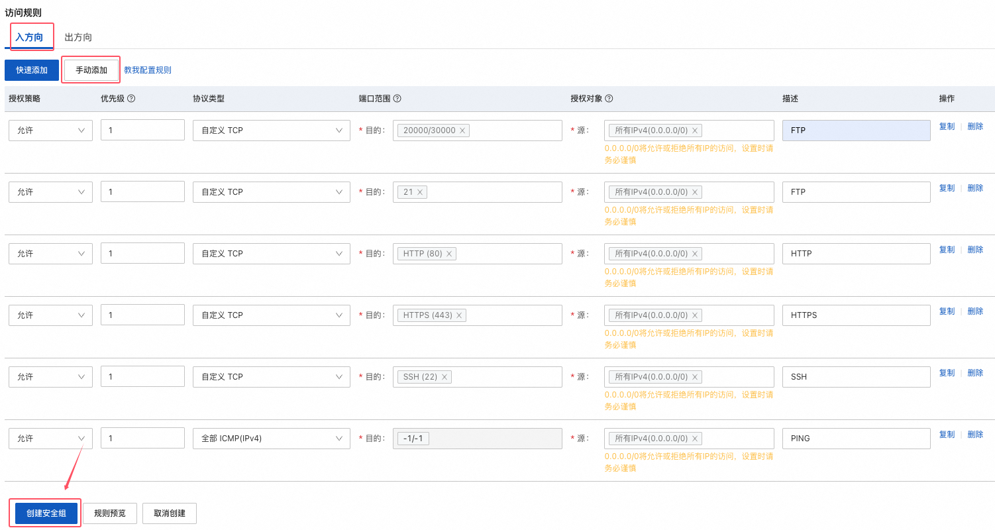Delete the port 21 FTP rule
Image resolution: width=995 pixels, height=530 pixels.
[975, 188]
